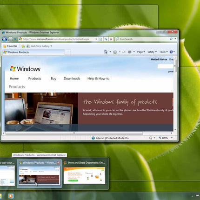Open the Downloads nav link
The width and height of the screenshot is (200, 200).
pyautogui.click(x=72, y=79)
